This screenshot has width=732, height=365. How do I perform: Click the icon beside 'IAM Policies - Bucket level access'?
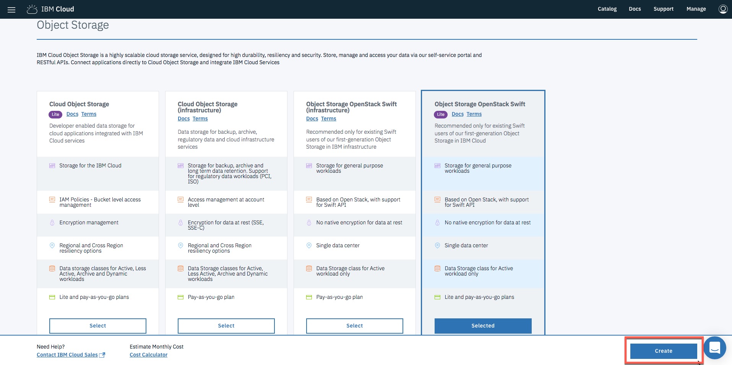52,200
